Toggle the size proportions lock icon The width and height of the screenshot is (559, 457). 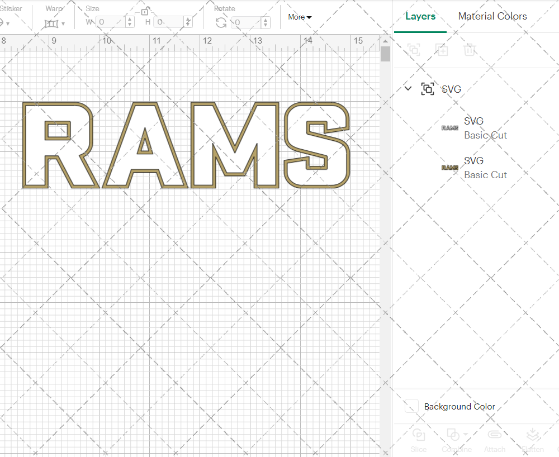point(144,12)
